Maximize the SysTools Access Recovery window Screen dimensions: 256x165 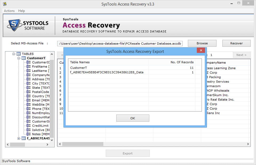[239, 3]
